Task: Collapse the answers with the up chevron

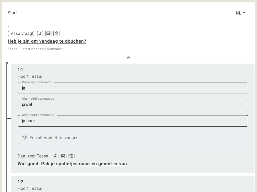Action: [128, 58]
